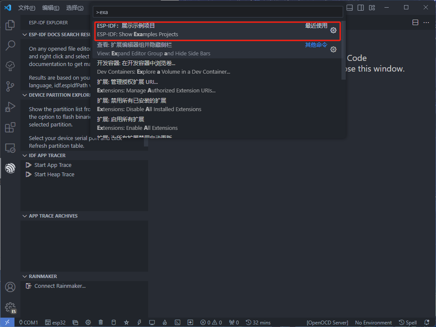The image size is (436, 327).
Task: Open the Accounts menu icon
Action: coord(10,287)
